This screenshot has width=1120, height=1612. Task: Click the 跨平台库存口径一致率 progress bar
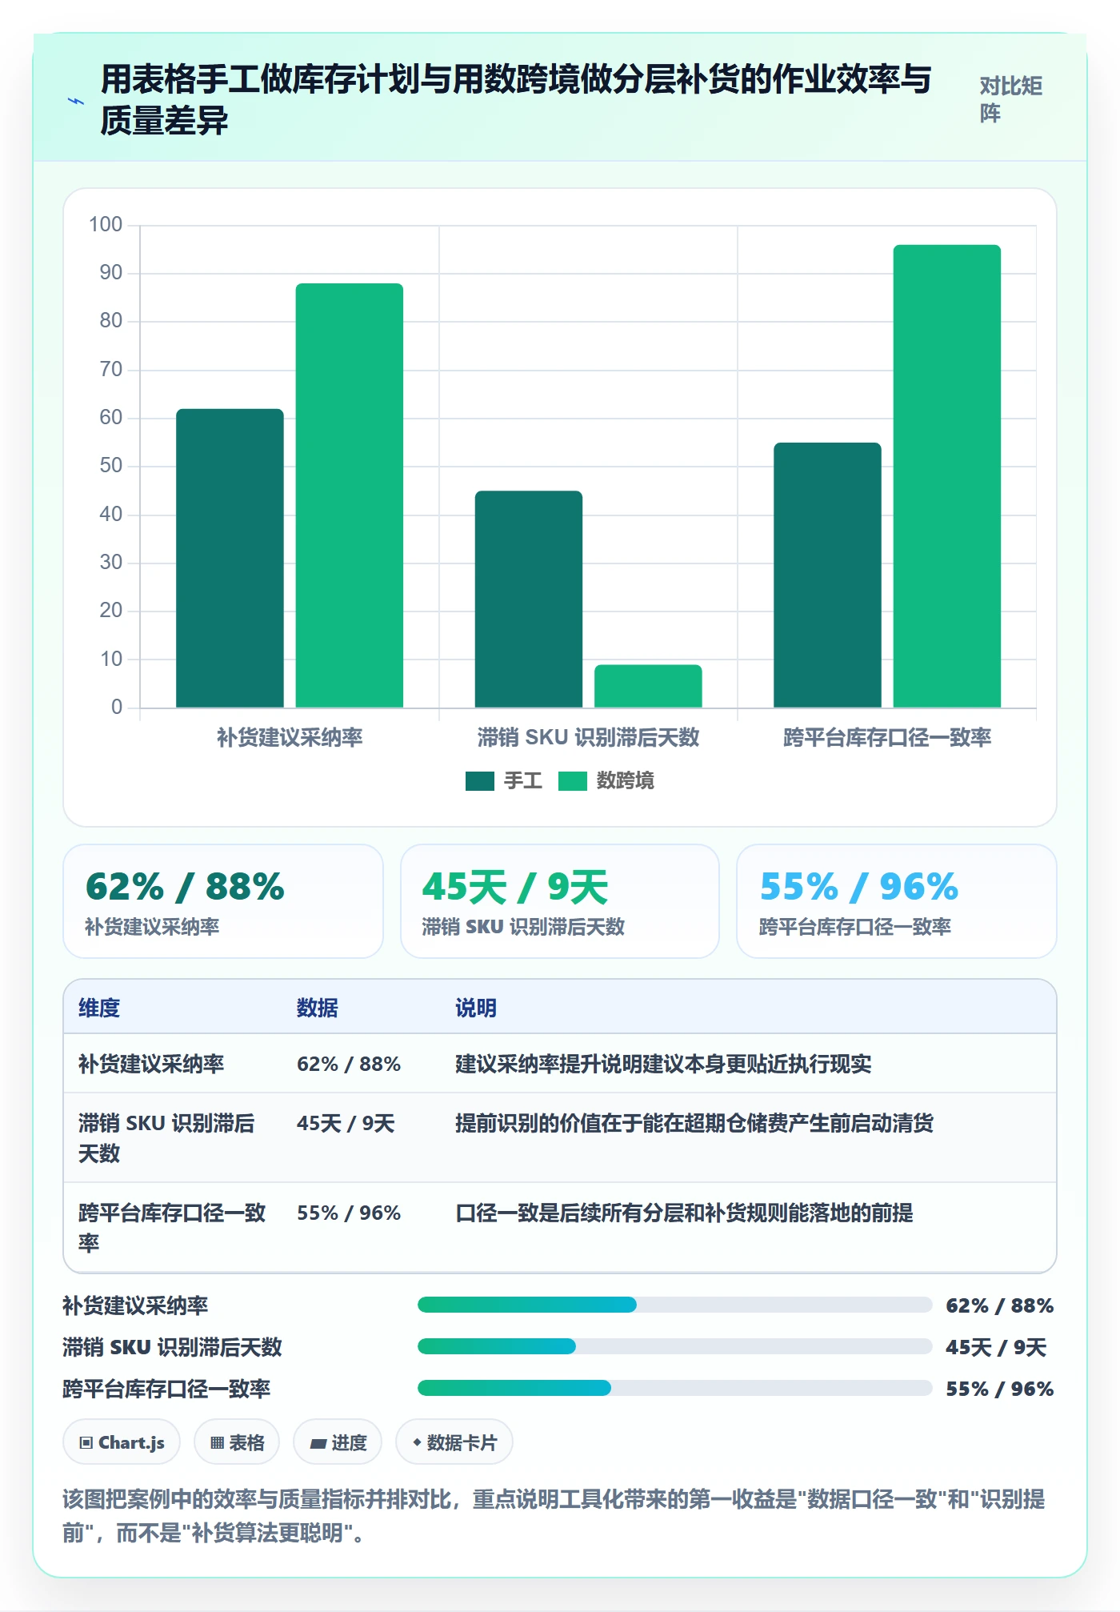675,1389
